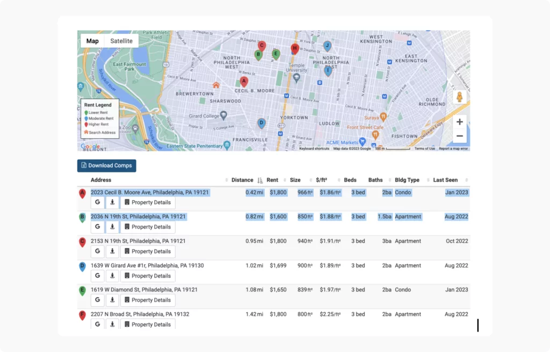Select address 2207 N Broad St, Philadelphia
550x352 pixels.
coord(140,314)
